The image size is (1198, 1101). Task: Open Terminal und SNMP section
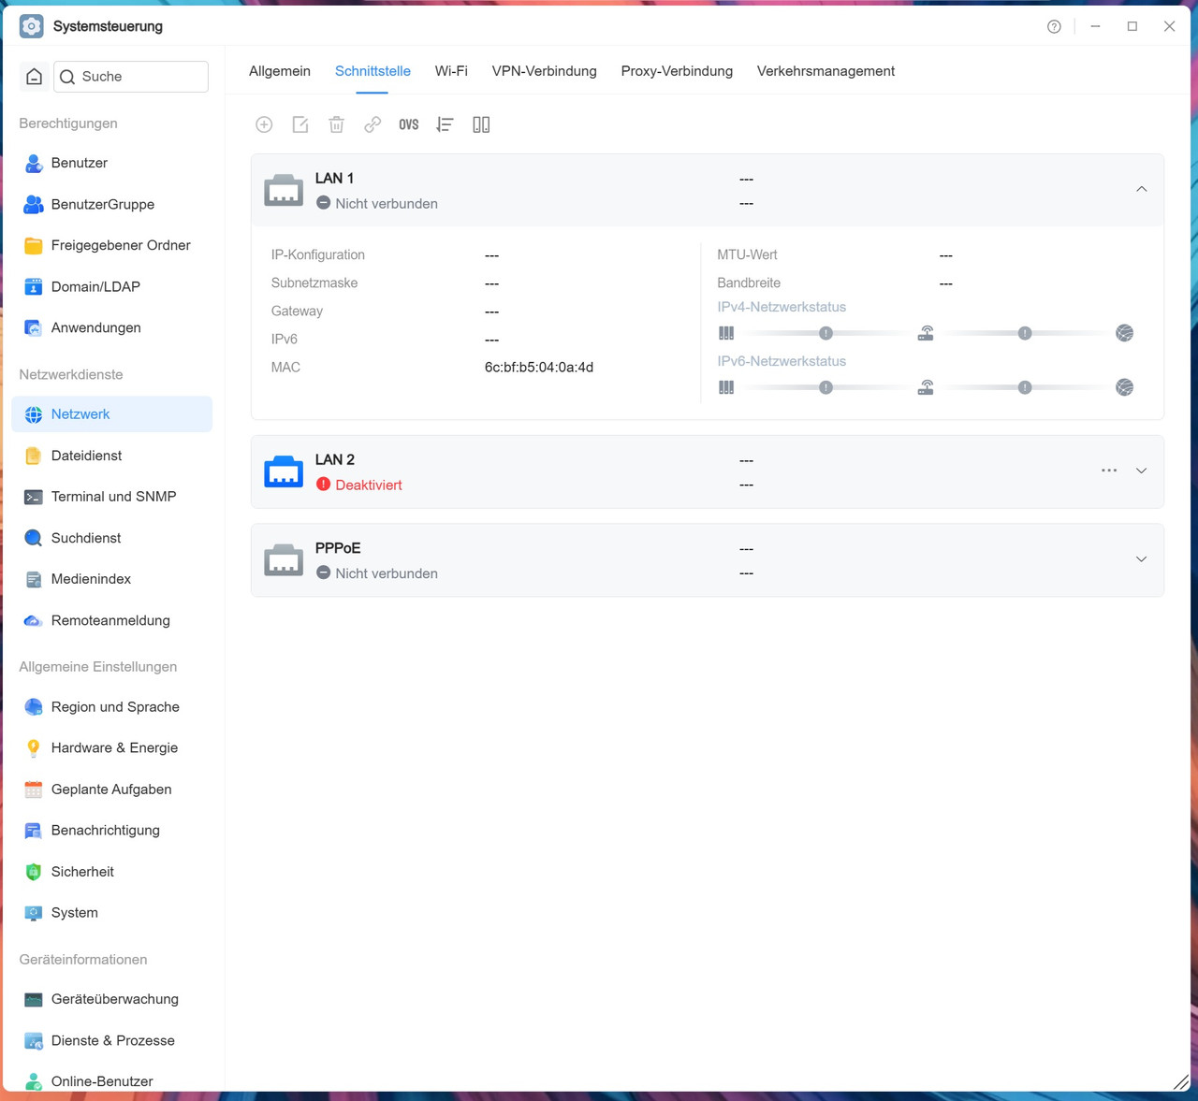112,497
